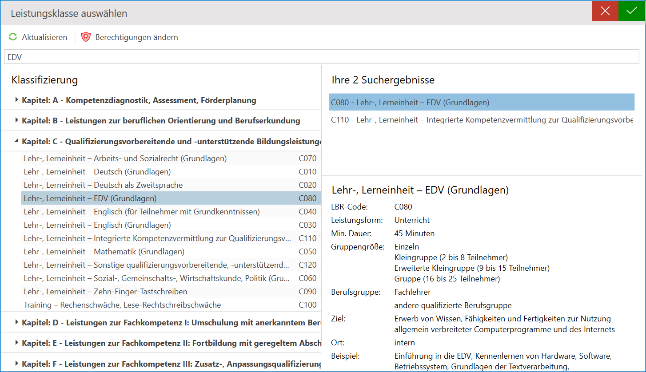Click the Berechtigungen ändern label
This screenshot has width=646, height=372.
pyautogui.click(x=137, y=37)
